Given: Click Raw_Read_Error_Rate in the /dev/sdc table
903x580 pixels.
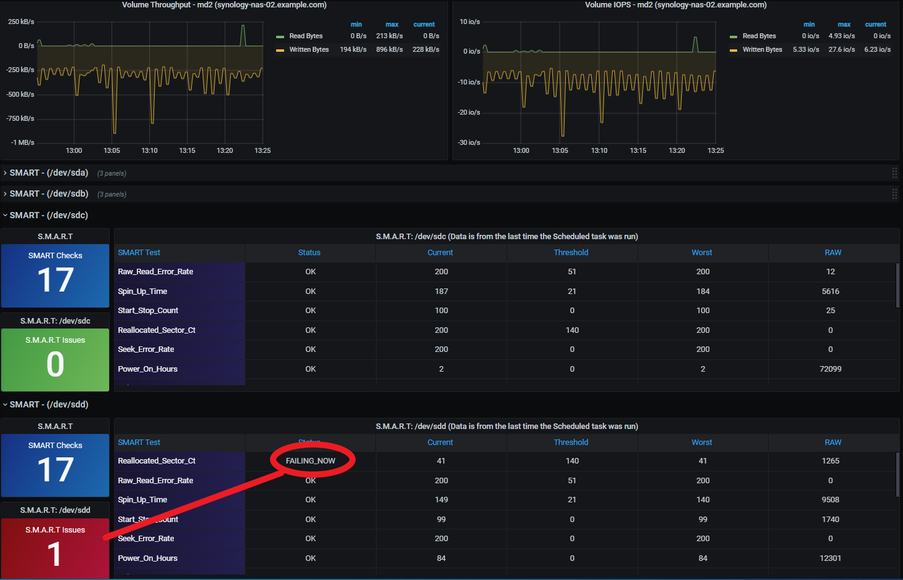Looking at the screenshot, I should (155, 272).
